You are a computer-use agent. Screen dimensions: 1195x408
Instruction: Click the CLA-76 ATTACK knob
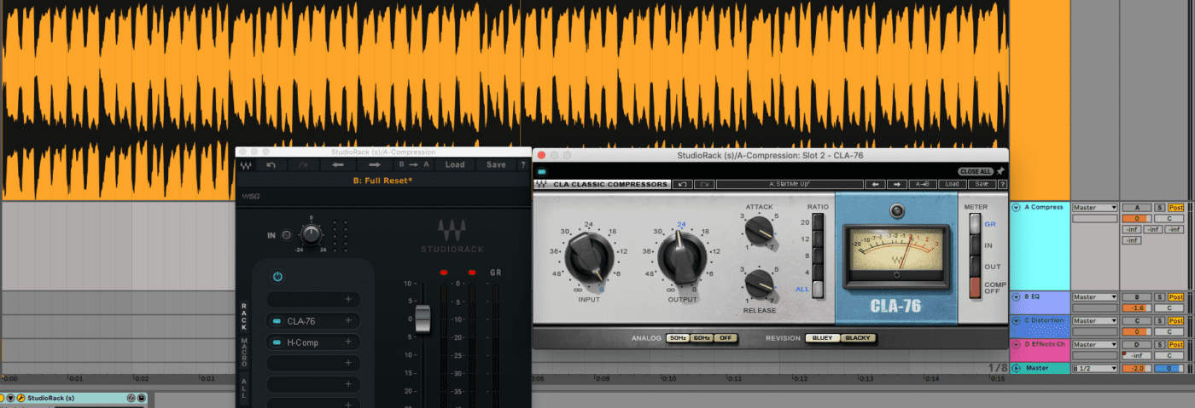click(x=759, y=232)
